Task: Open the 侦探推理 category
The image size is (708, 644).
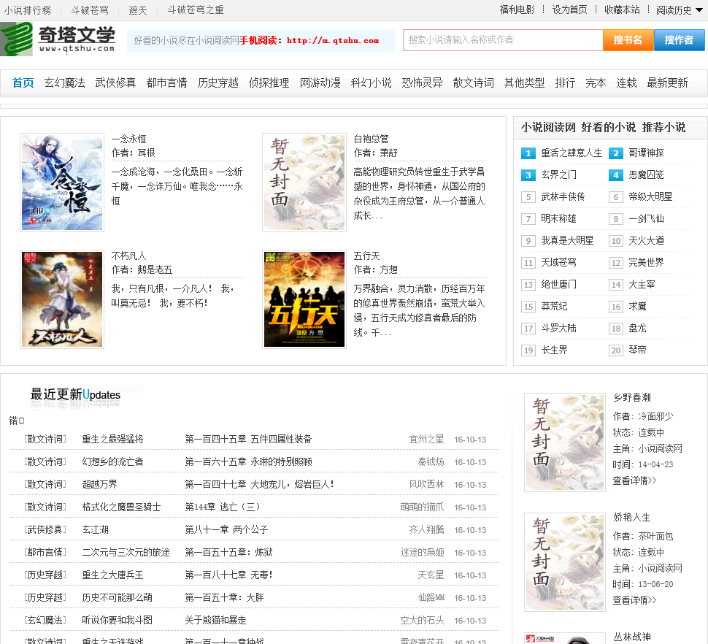Action: point(269,83)
